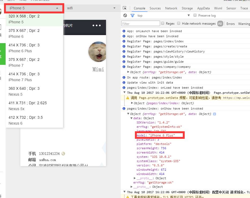Open the wifi network dropdown

(91, 8)
